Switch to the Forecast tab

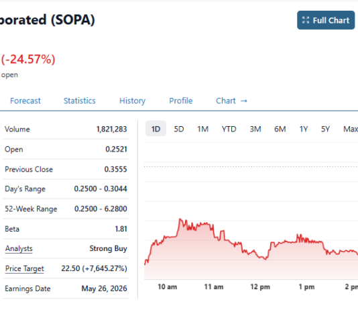(x=25, y=101)
